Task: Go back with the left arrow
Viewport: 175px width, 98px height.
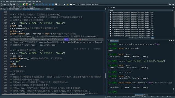Action: (71, 4)
